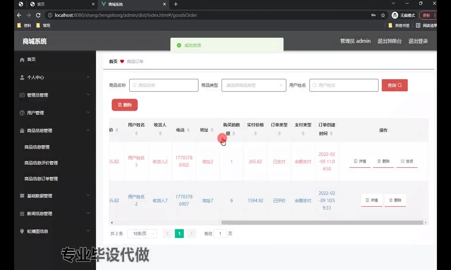Viewport: 451px width, 270px height.
Task: Expand the 管理员管理 menu chevron
Action: point(88,94)
